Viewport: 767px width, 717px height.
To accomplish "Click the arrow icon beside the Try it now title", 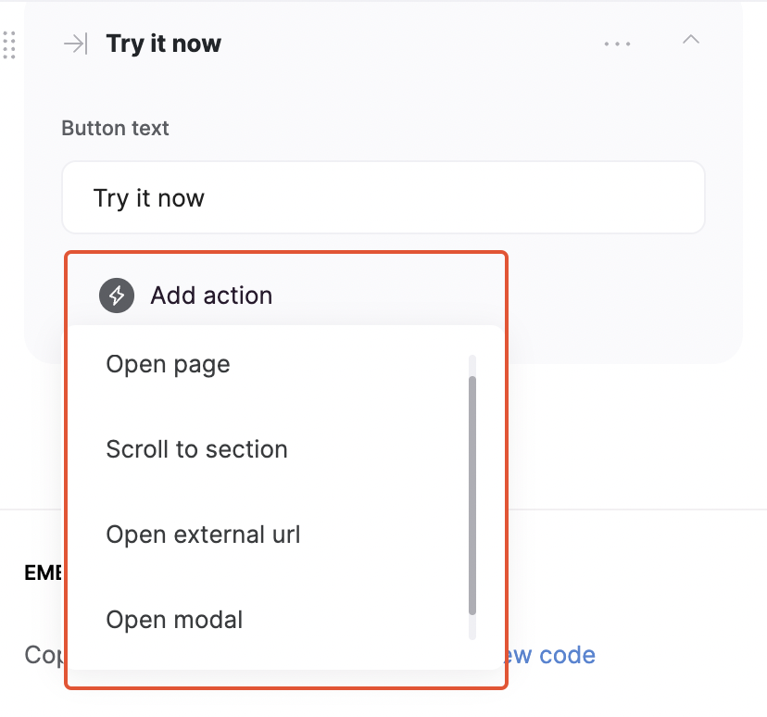I will [74, 43].
